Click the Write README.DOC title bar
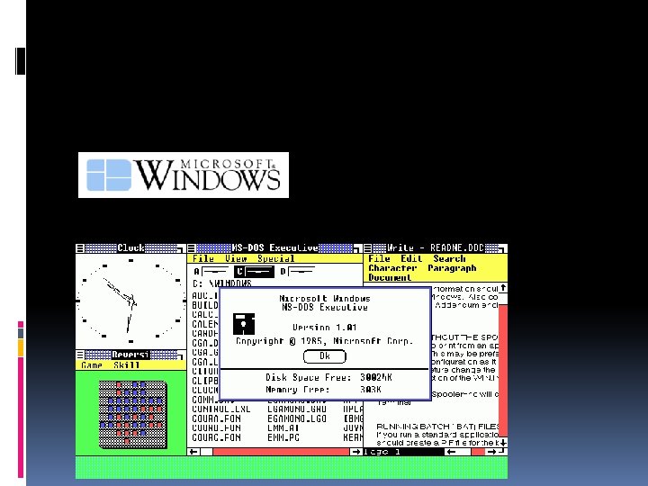 [x=436, y=248]
